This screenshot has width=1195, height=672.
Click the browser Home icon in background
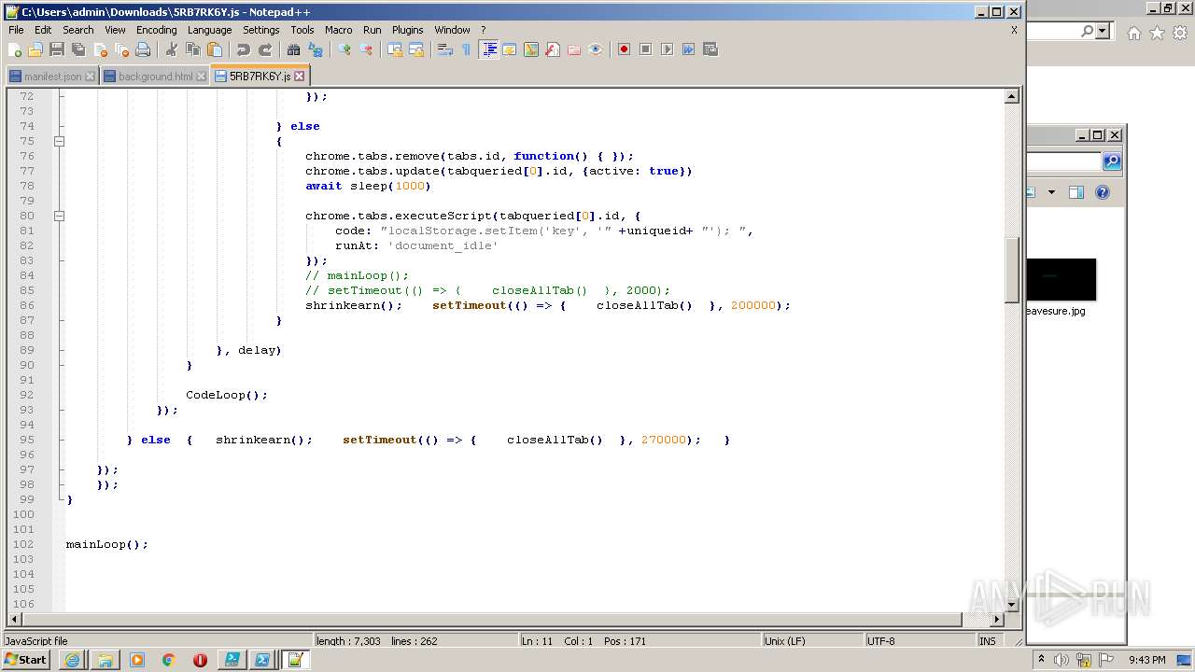point(1133,34)
